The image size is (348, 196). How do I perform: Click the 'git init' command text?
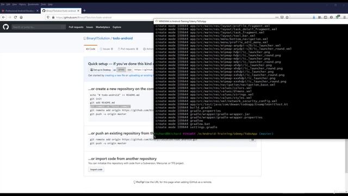coord(96,99)
